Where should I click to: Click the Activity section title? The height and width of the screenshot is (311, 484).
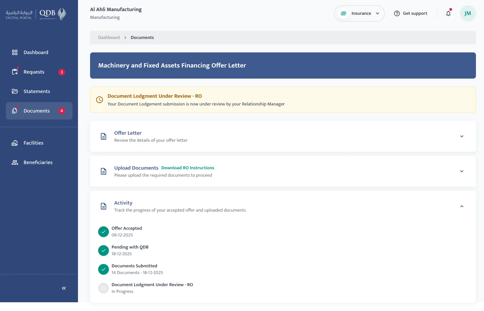coord(123,203)
